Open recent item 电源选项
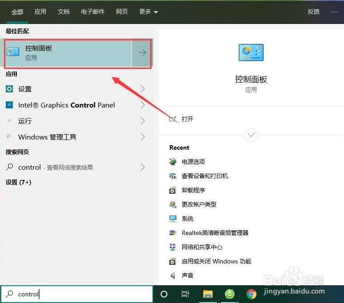The height and width of the screenshot is (303, 344). pos(193,162)
